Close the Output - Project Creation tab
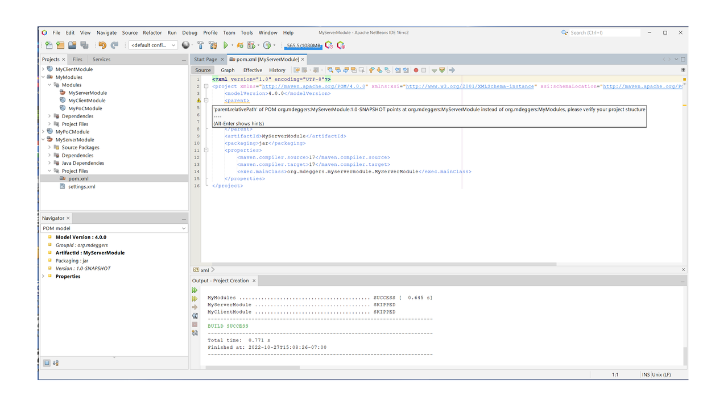 (x=254, y=281)
